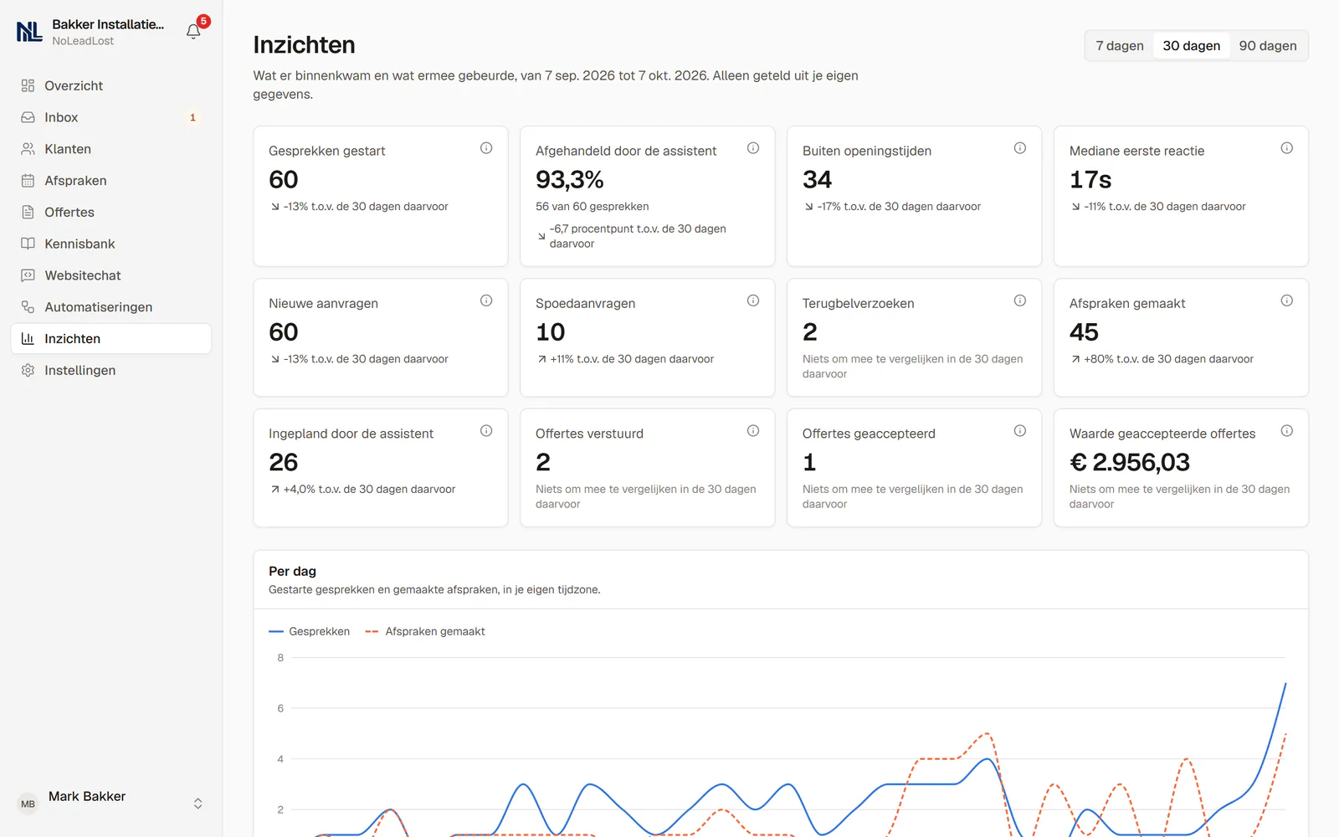This screenshot has width=1339, height=837.
Task: Click info icon on Afspraken gemaakt card
Action: [x=1287, y=300]
